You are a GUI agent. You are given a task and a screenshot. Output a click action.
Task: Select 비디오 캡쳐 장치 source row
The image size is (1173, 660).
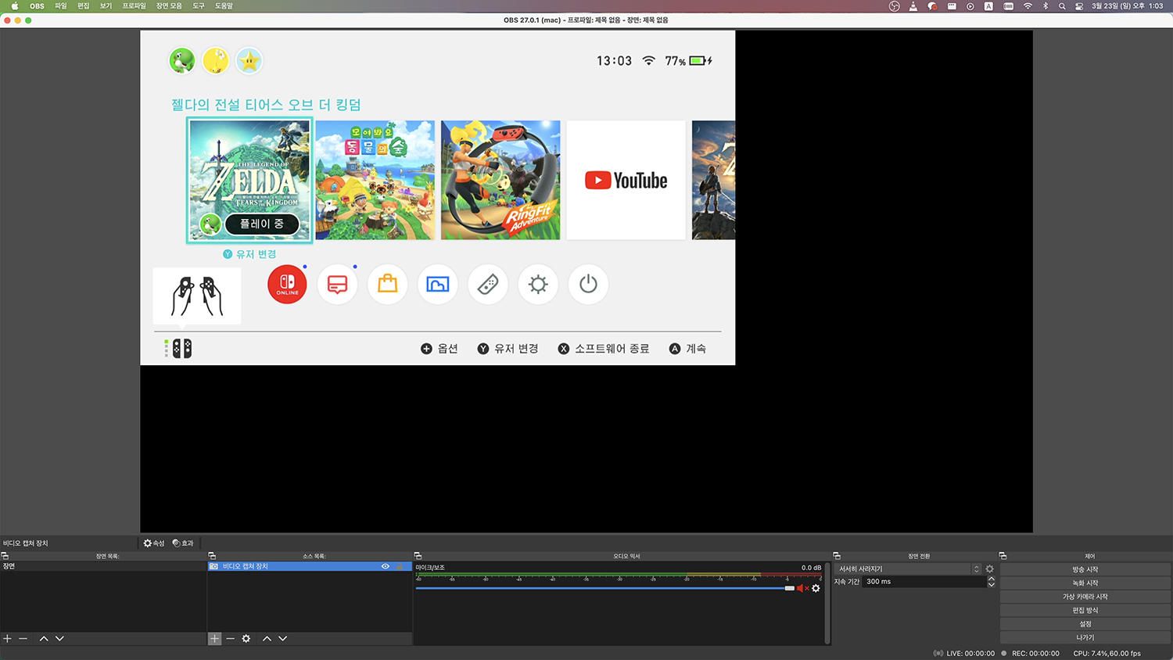[310, 566]
